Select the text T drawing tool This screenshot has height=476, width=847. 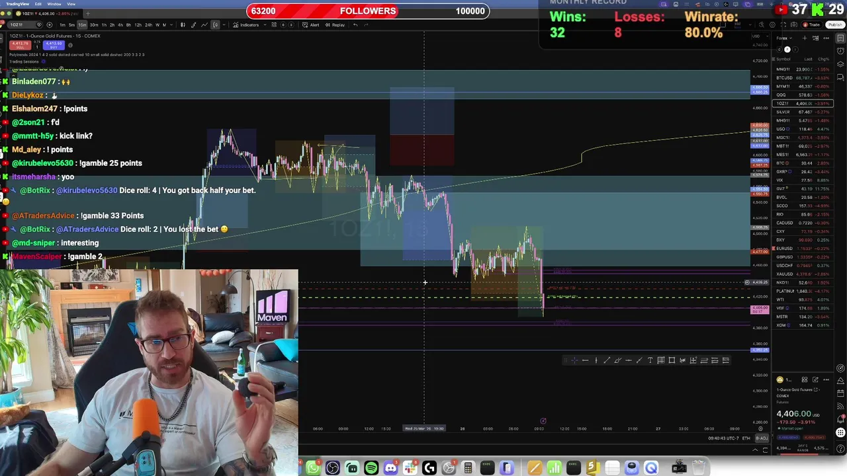pos(650,360)
